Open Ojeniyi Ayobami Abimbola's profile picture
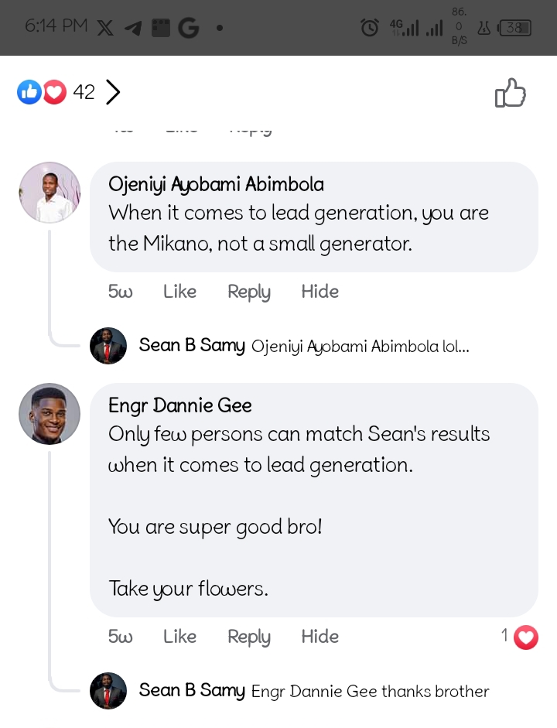Image resolution: width=557 pixels, height=728 pixels. pyautogui.click(x=50, y=193)
